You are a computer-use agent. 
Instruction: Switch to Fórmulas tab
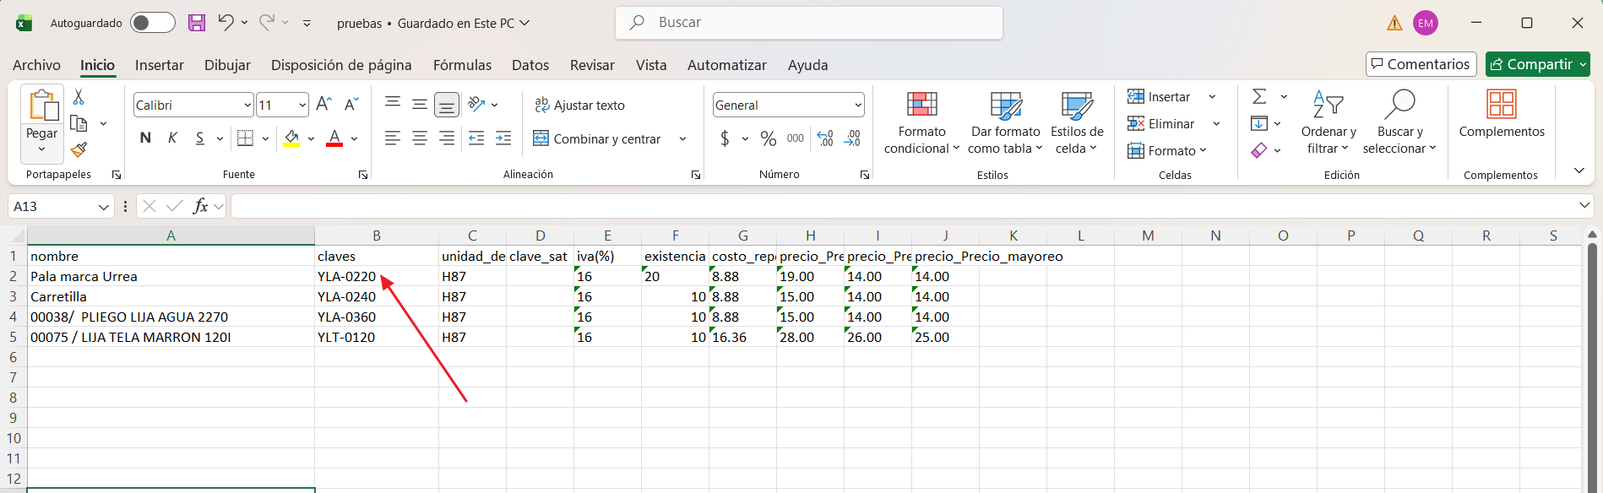[x=462, y=65]
